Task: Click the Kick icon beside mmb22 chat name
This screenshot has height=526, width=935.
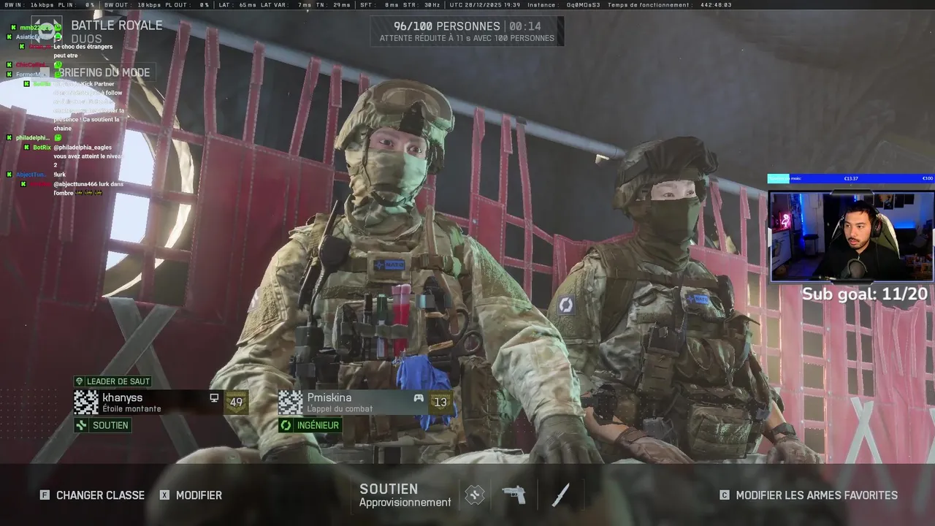Action: [x=14, y=27]
